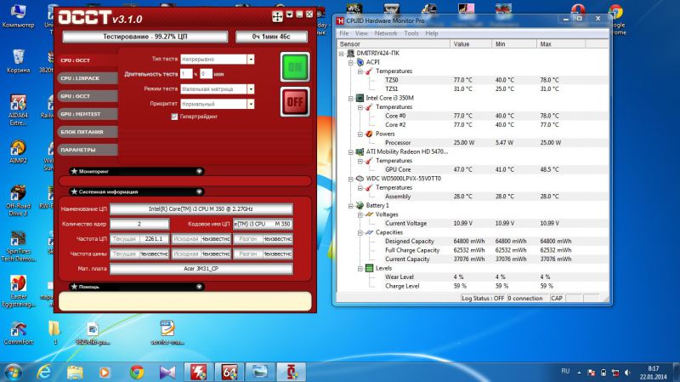Open AIDA64 taskbar button

pyautogui.click(x=229, y=373)
